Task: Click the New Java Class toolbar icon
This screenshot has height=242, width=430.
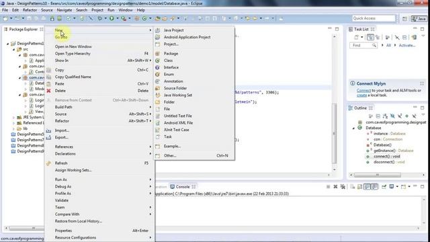Action: [144, 18]
